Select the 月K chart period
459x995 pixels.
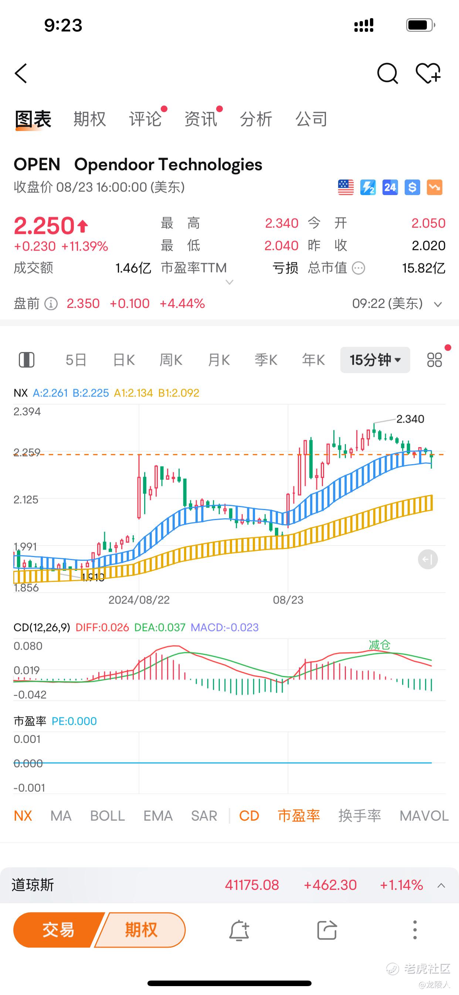219,360
